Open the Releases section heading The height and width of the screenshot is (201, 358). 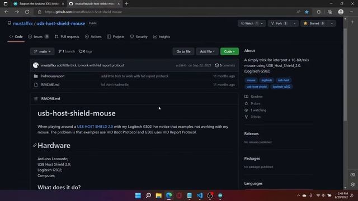click(x=251, y=134)
